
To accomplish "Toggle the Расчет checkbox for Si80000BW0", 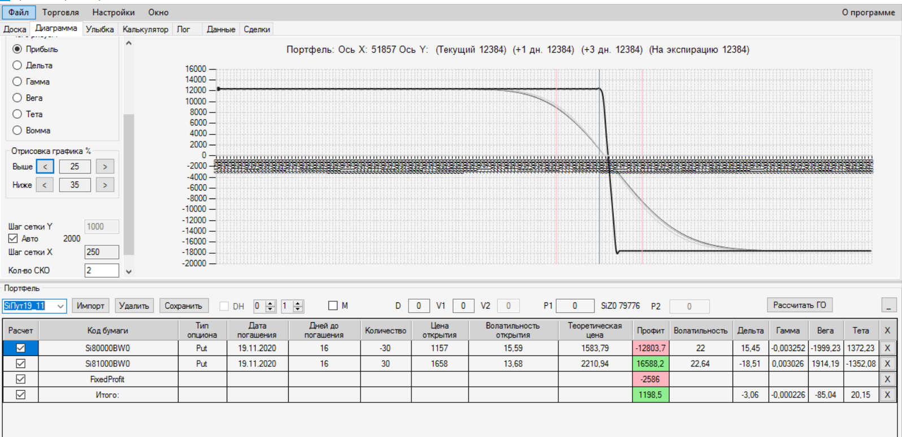I will point(21,348).
